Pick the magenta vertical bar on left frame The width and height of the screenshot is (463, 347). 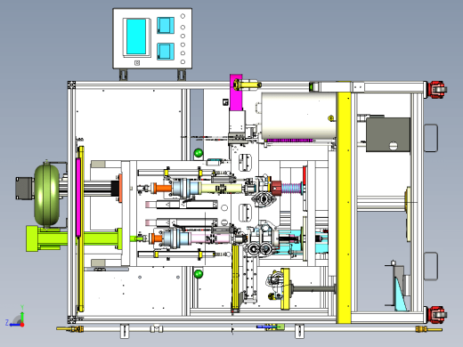(x=78, y=198)
